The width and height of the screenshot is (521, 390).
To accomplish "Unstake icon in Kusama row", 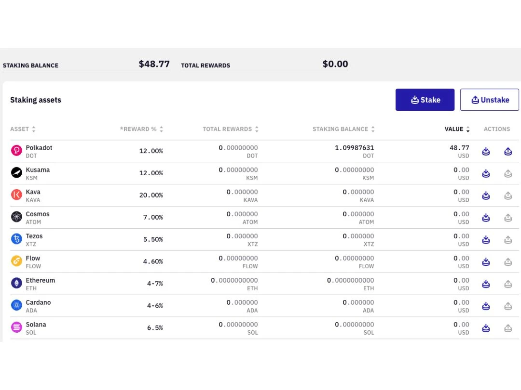I will (x=508, y=173).
